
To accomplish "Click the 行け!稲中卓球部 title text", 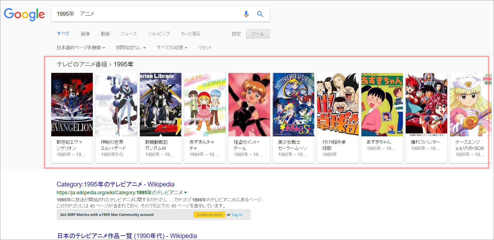I will tap(334, 145).
